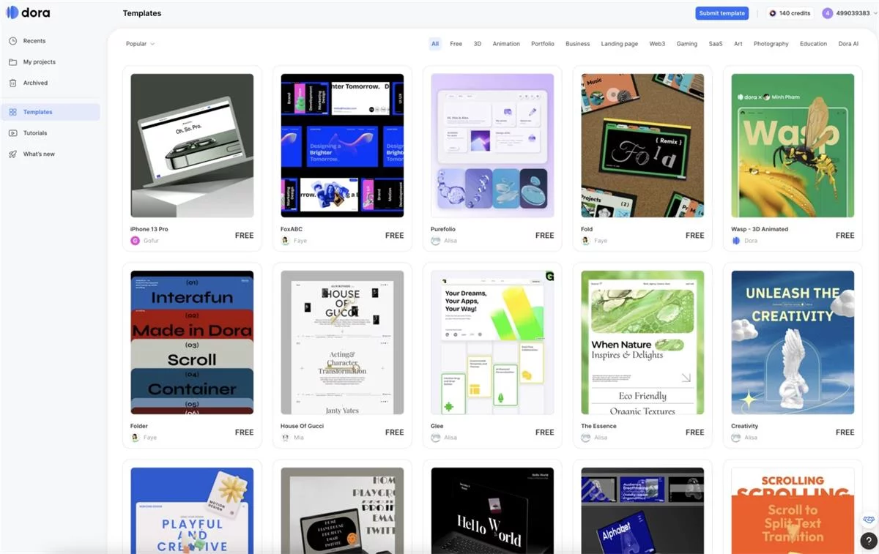Viewport: 879px width, 554px height.
Task: Expand the Popular sort dropdown
Action: 140,44
